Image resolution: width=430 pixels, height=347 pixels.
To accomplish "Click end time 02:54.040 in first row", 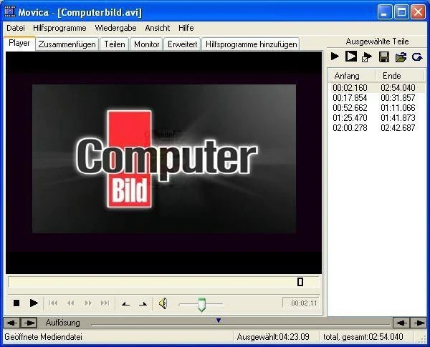I will tap(398, 87).
